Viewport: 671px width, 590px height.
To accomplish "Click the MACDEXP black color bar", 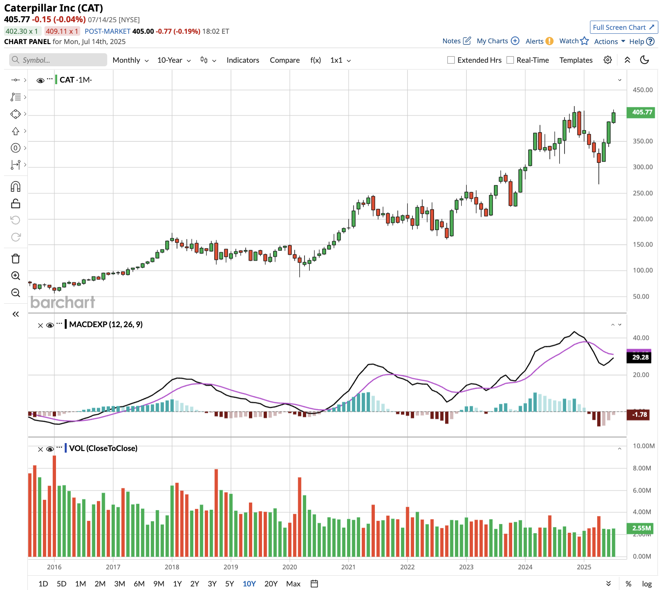I will click(66, 324).
